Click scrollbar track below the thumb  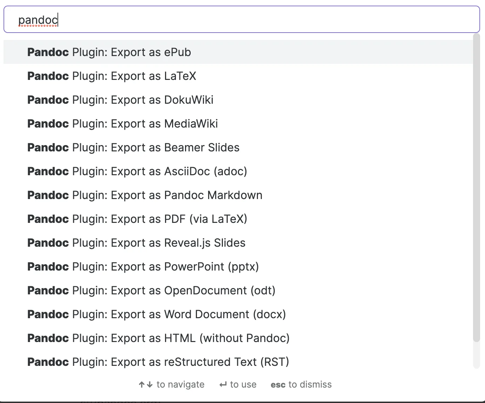[x=476, y=355]
